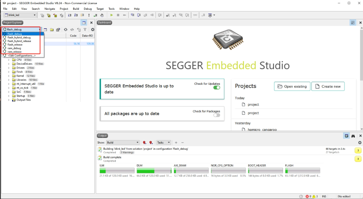Screen dimensions: 363x199
Task: Click the AXI_SRAM memory usage bar
Action: pos(191,171)
